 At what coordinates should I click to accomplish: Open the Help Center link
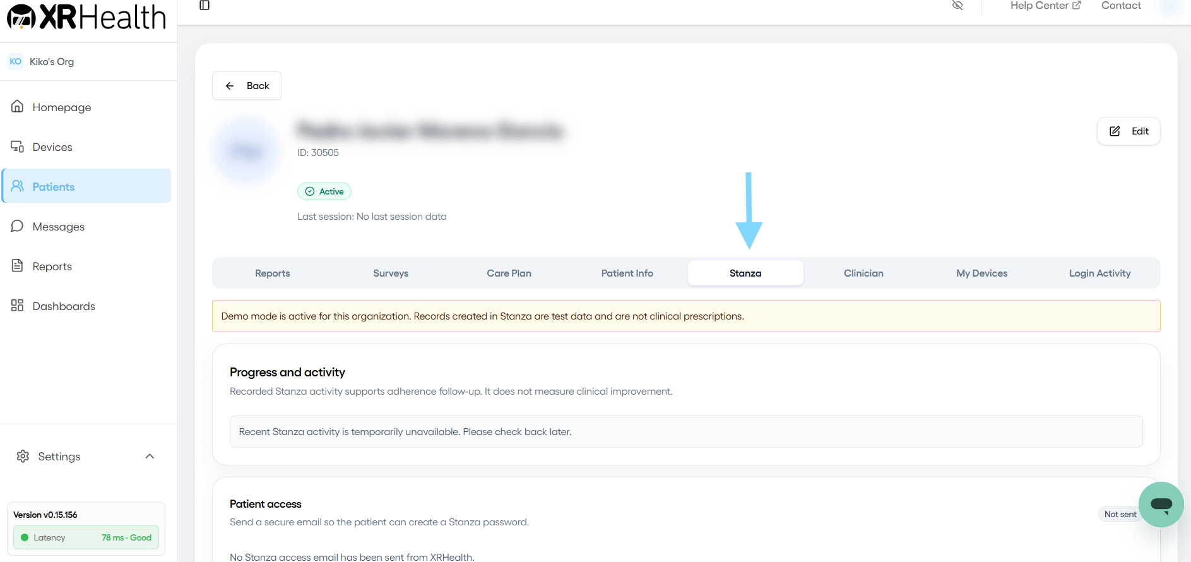pyautogui.click(x=1045, y=6)
